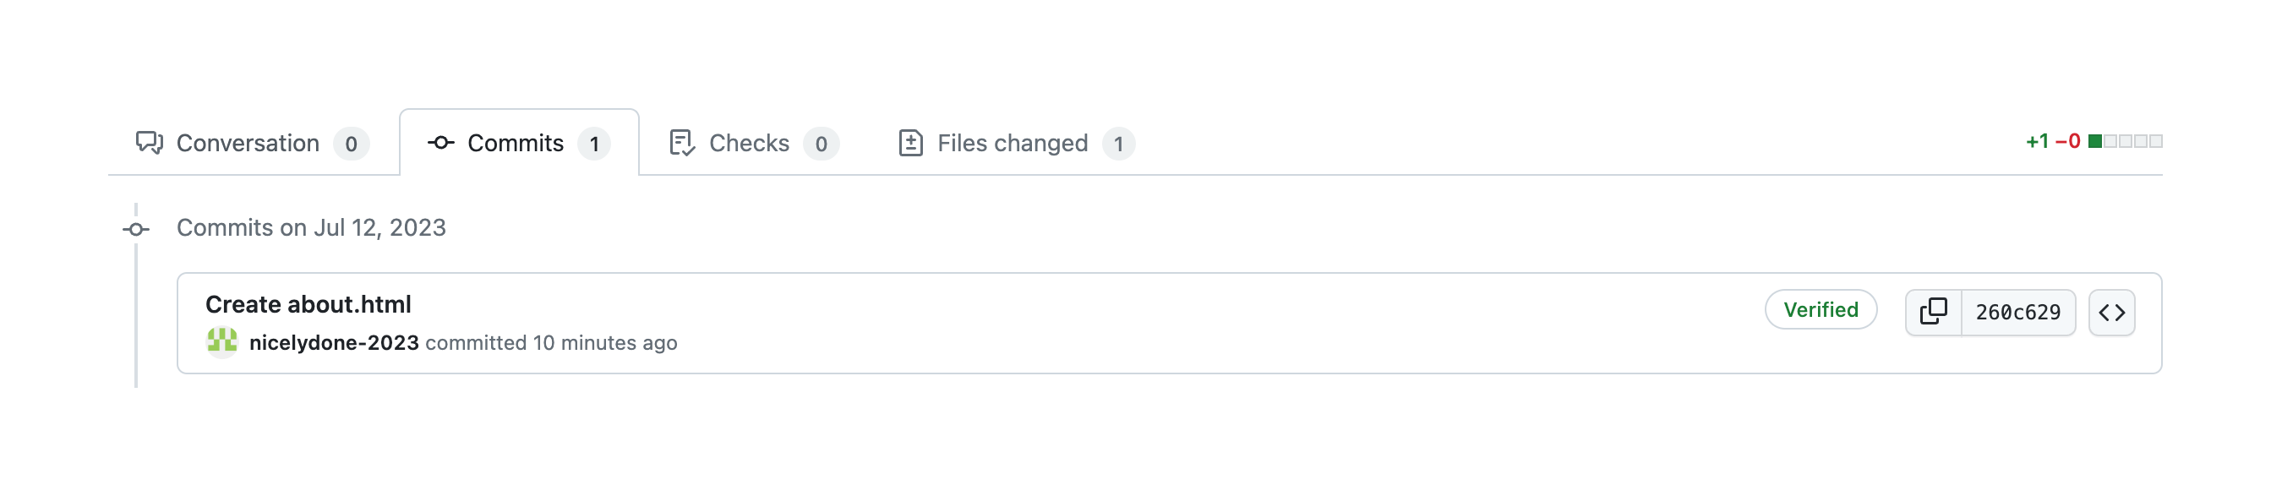Click the nicelydone-2023 avatar icon
Image resolution: width=2271 pixels, height=496 pixels.
pyautogui.click(x=221, y=342)
